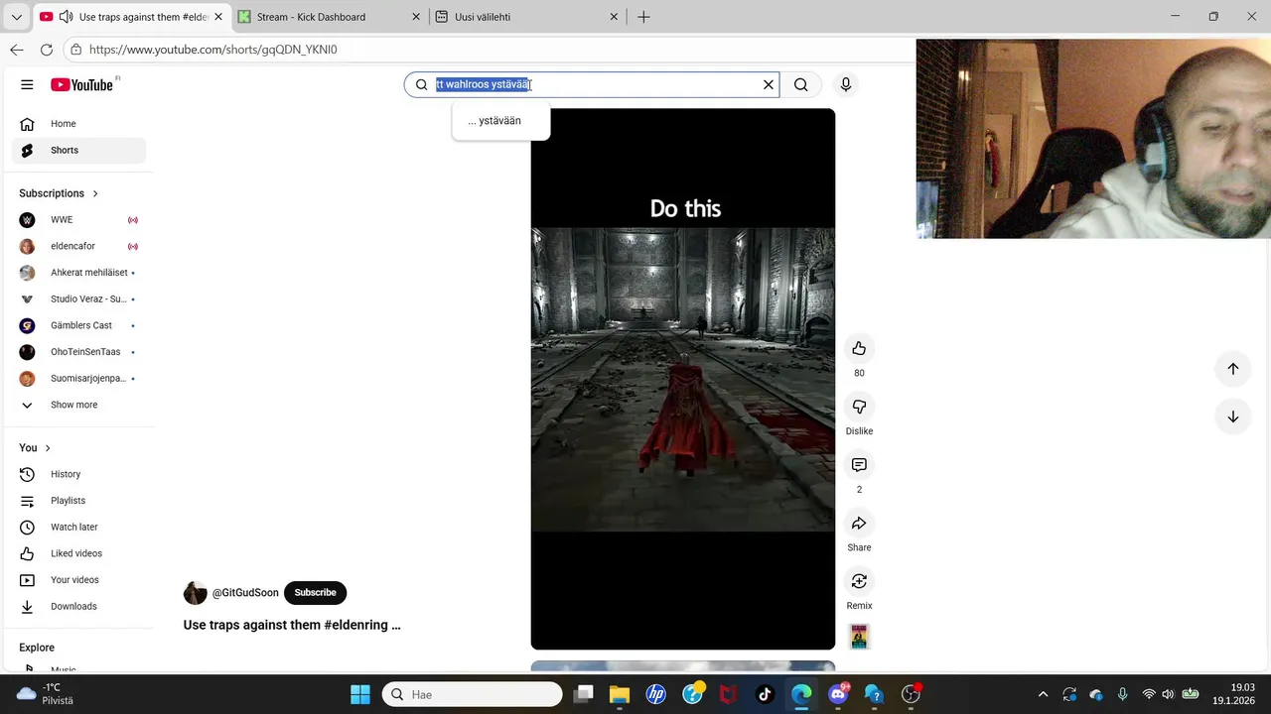
Task: Click the taskbar Hae search box
Action: (473, 694)
